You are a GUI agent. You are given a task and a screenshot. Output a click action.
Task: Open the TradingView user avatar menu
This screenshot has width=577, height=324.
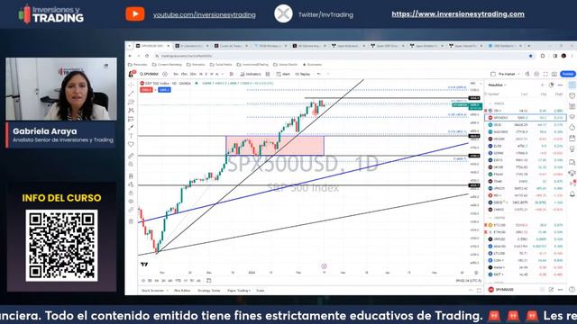(131, 74)
